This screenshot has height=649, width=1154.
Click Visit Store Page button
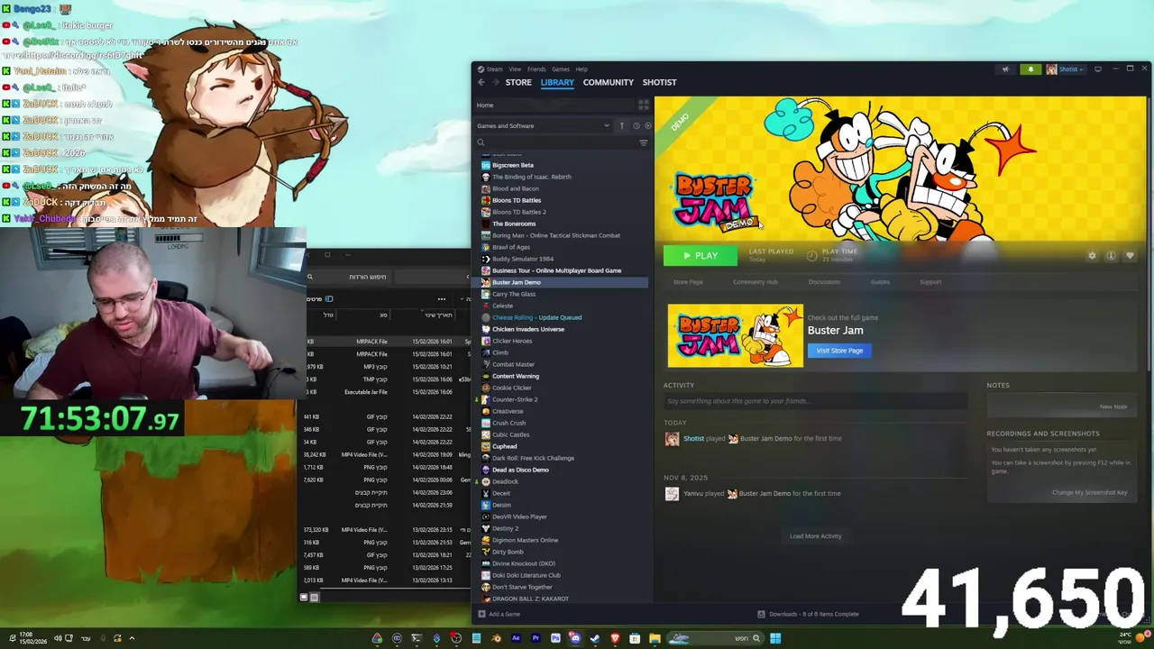coord(839,351)
